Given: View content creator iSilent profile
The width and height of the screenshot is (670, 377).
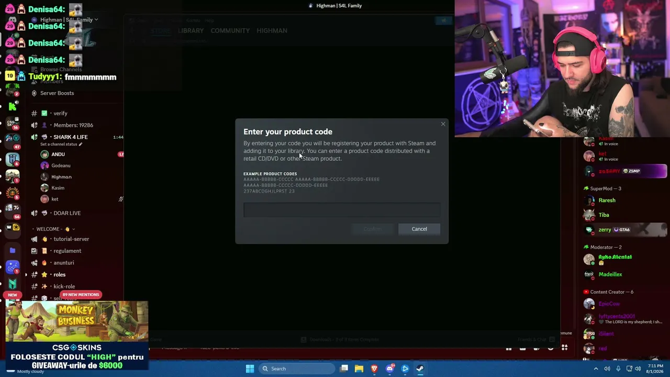Looking at the screenshot, I should click(606, 334).
